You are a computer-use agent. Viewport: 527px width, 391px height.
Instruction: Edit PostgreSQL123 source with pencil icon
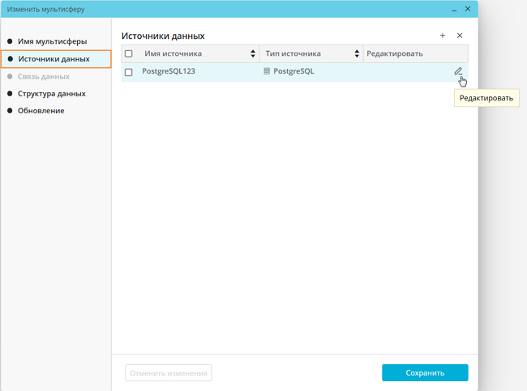(458, 71)
